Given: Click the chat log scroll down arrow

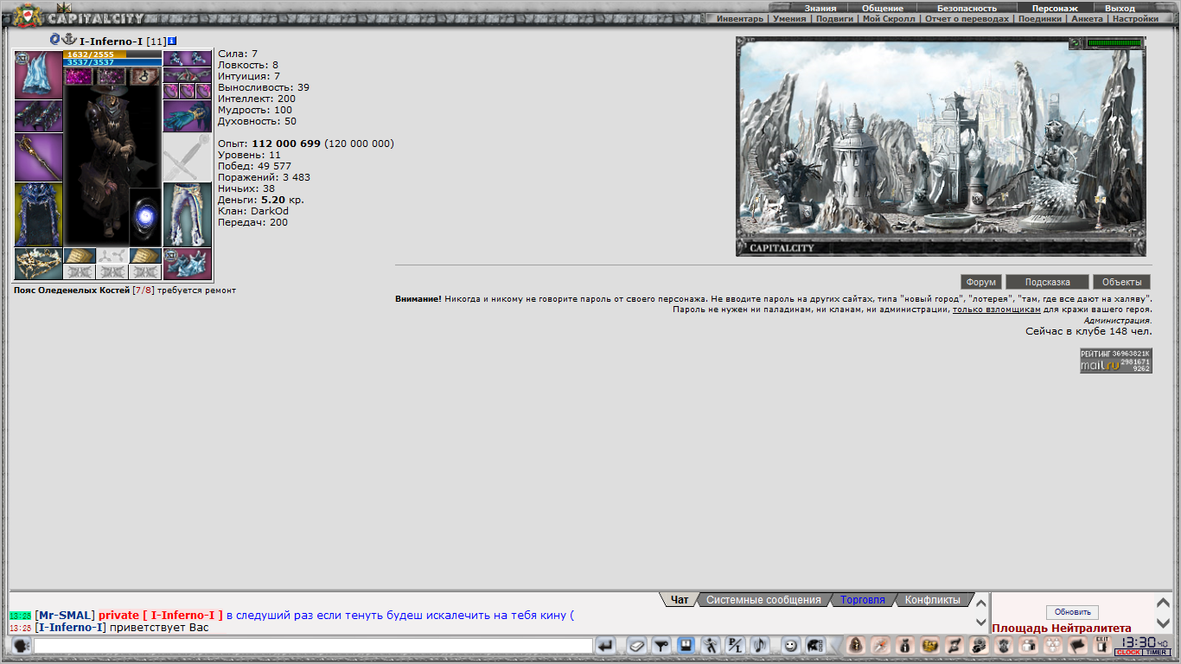Looking at the screenshot, I should tap(980, 622).
